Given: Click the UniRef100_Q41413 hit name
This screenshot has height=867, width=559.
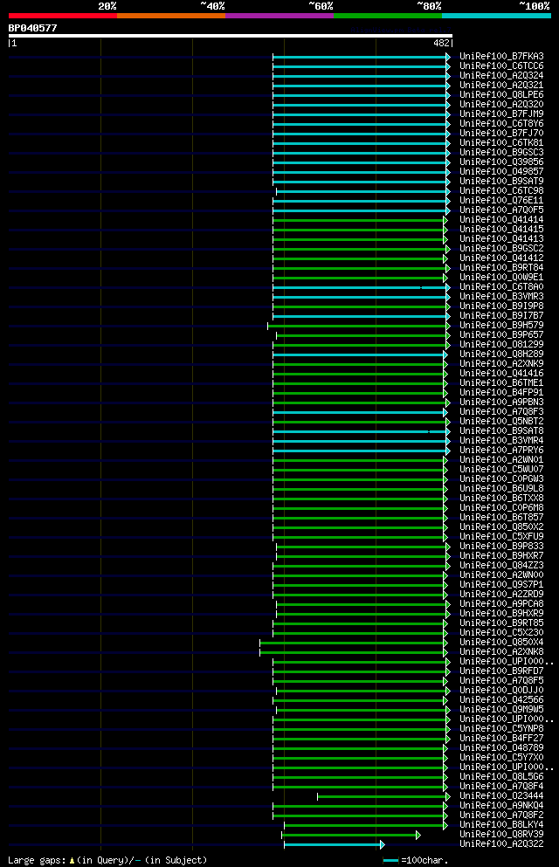Looking at the screenshot, I should [x=501, y=239].
